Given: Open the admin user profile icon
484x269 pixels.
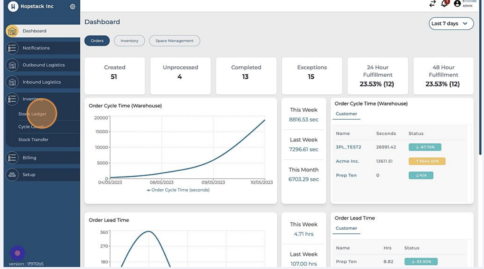Looking at the screenshot, I should (x=457, y=4).
